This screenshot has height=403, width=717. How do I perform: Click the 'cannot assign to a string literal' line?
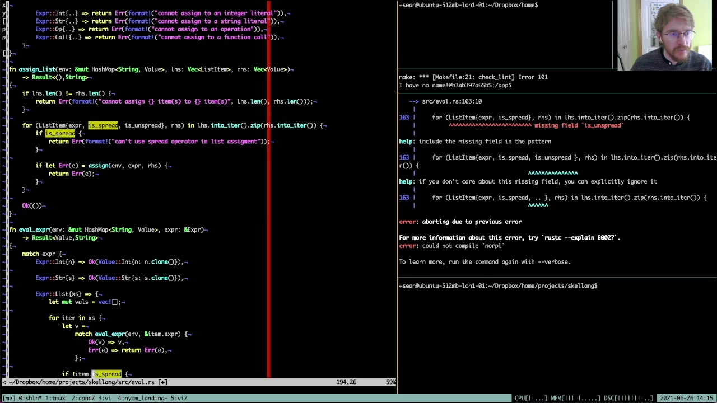[x=159, y=21]
